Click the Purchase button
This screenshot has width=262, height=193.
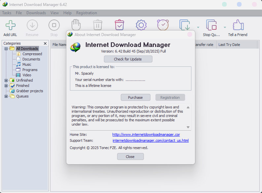[x=136, y=97]
